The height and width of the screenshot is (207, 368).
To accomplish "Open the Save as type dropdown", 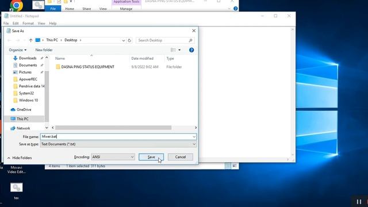I will point(118,144).
